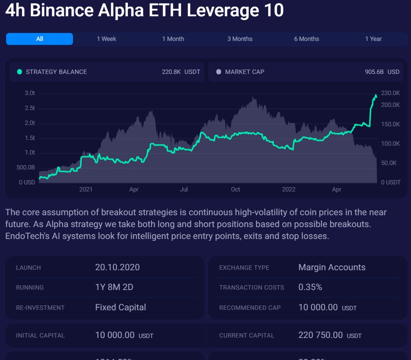Toggle the Strategy Balance series label

tap(56, 72)
